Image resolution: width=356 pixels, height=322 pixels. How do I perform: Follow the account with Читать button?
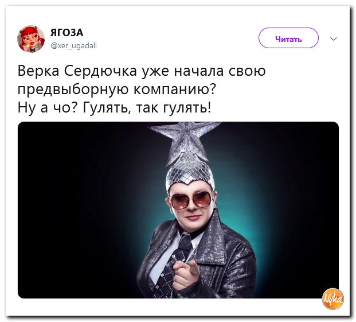click(288, 38)
